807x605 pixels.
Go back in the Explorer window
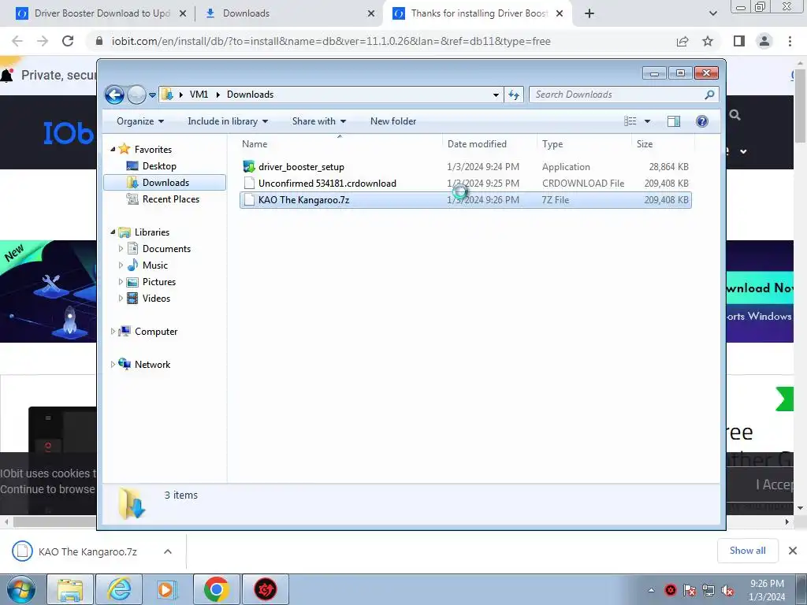[114, 95]
